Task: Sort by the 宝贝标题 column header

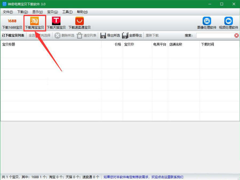Action: 51,44
